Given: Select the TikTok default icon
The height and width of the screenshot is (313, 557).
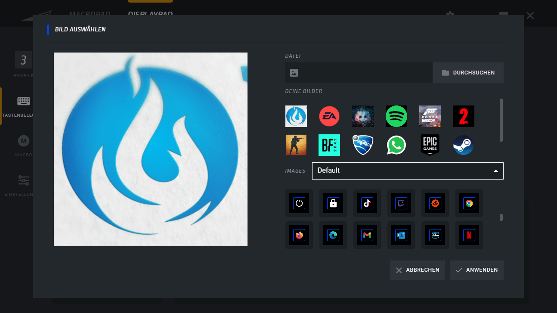Looking at the screenshot, I should (x=367, y=203).
